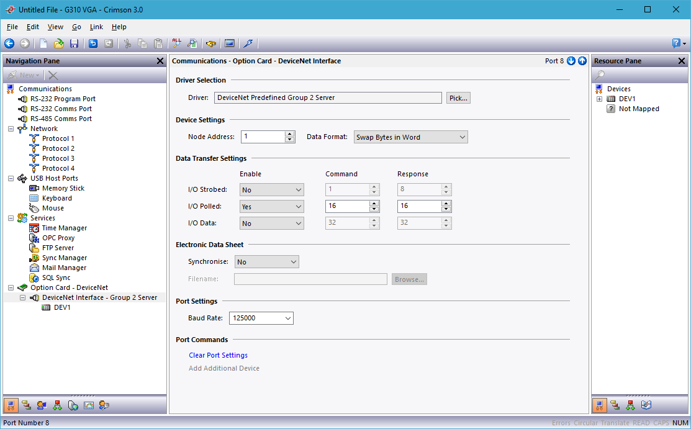The height and width of the screenshot is (429, 691).
Task: Open the Edit menu
Action: pyautogui.click(x=33, y=27)
